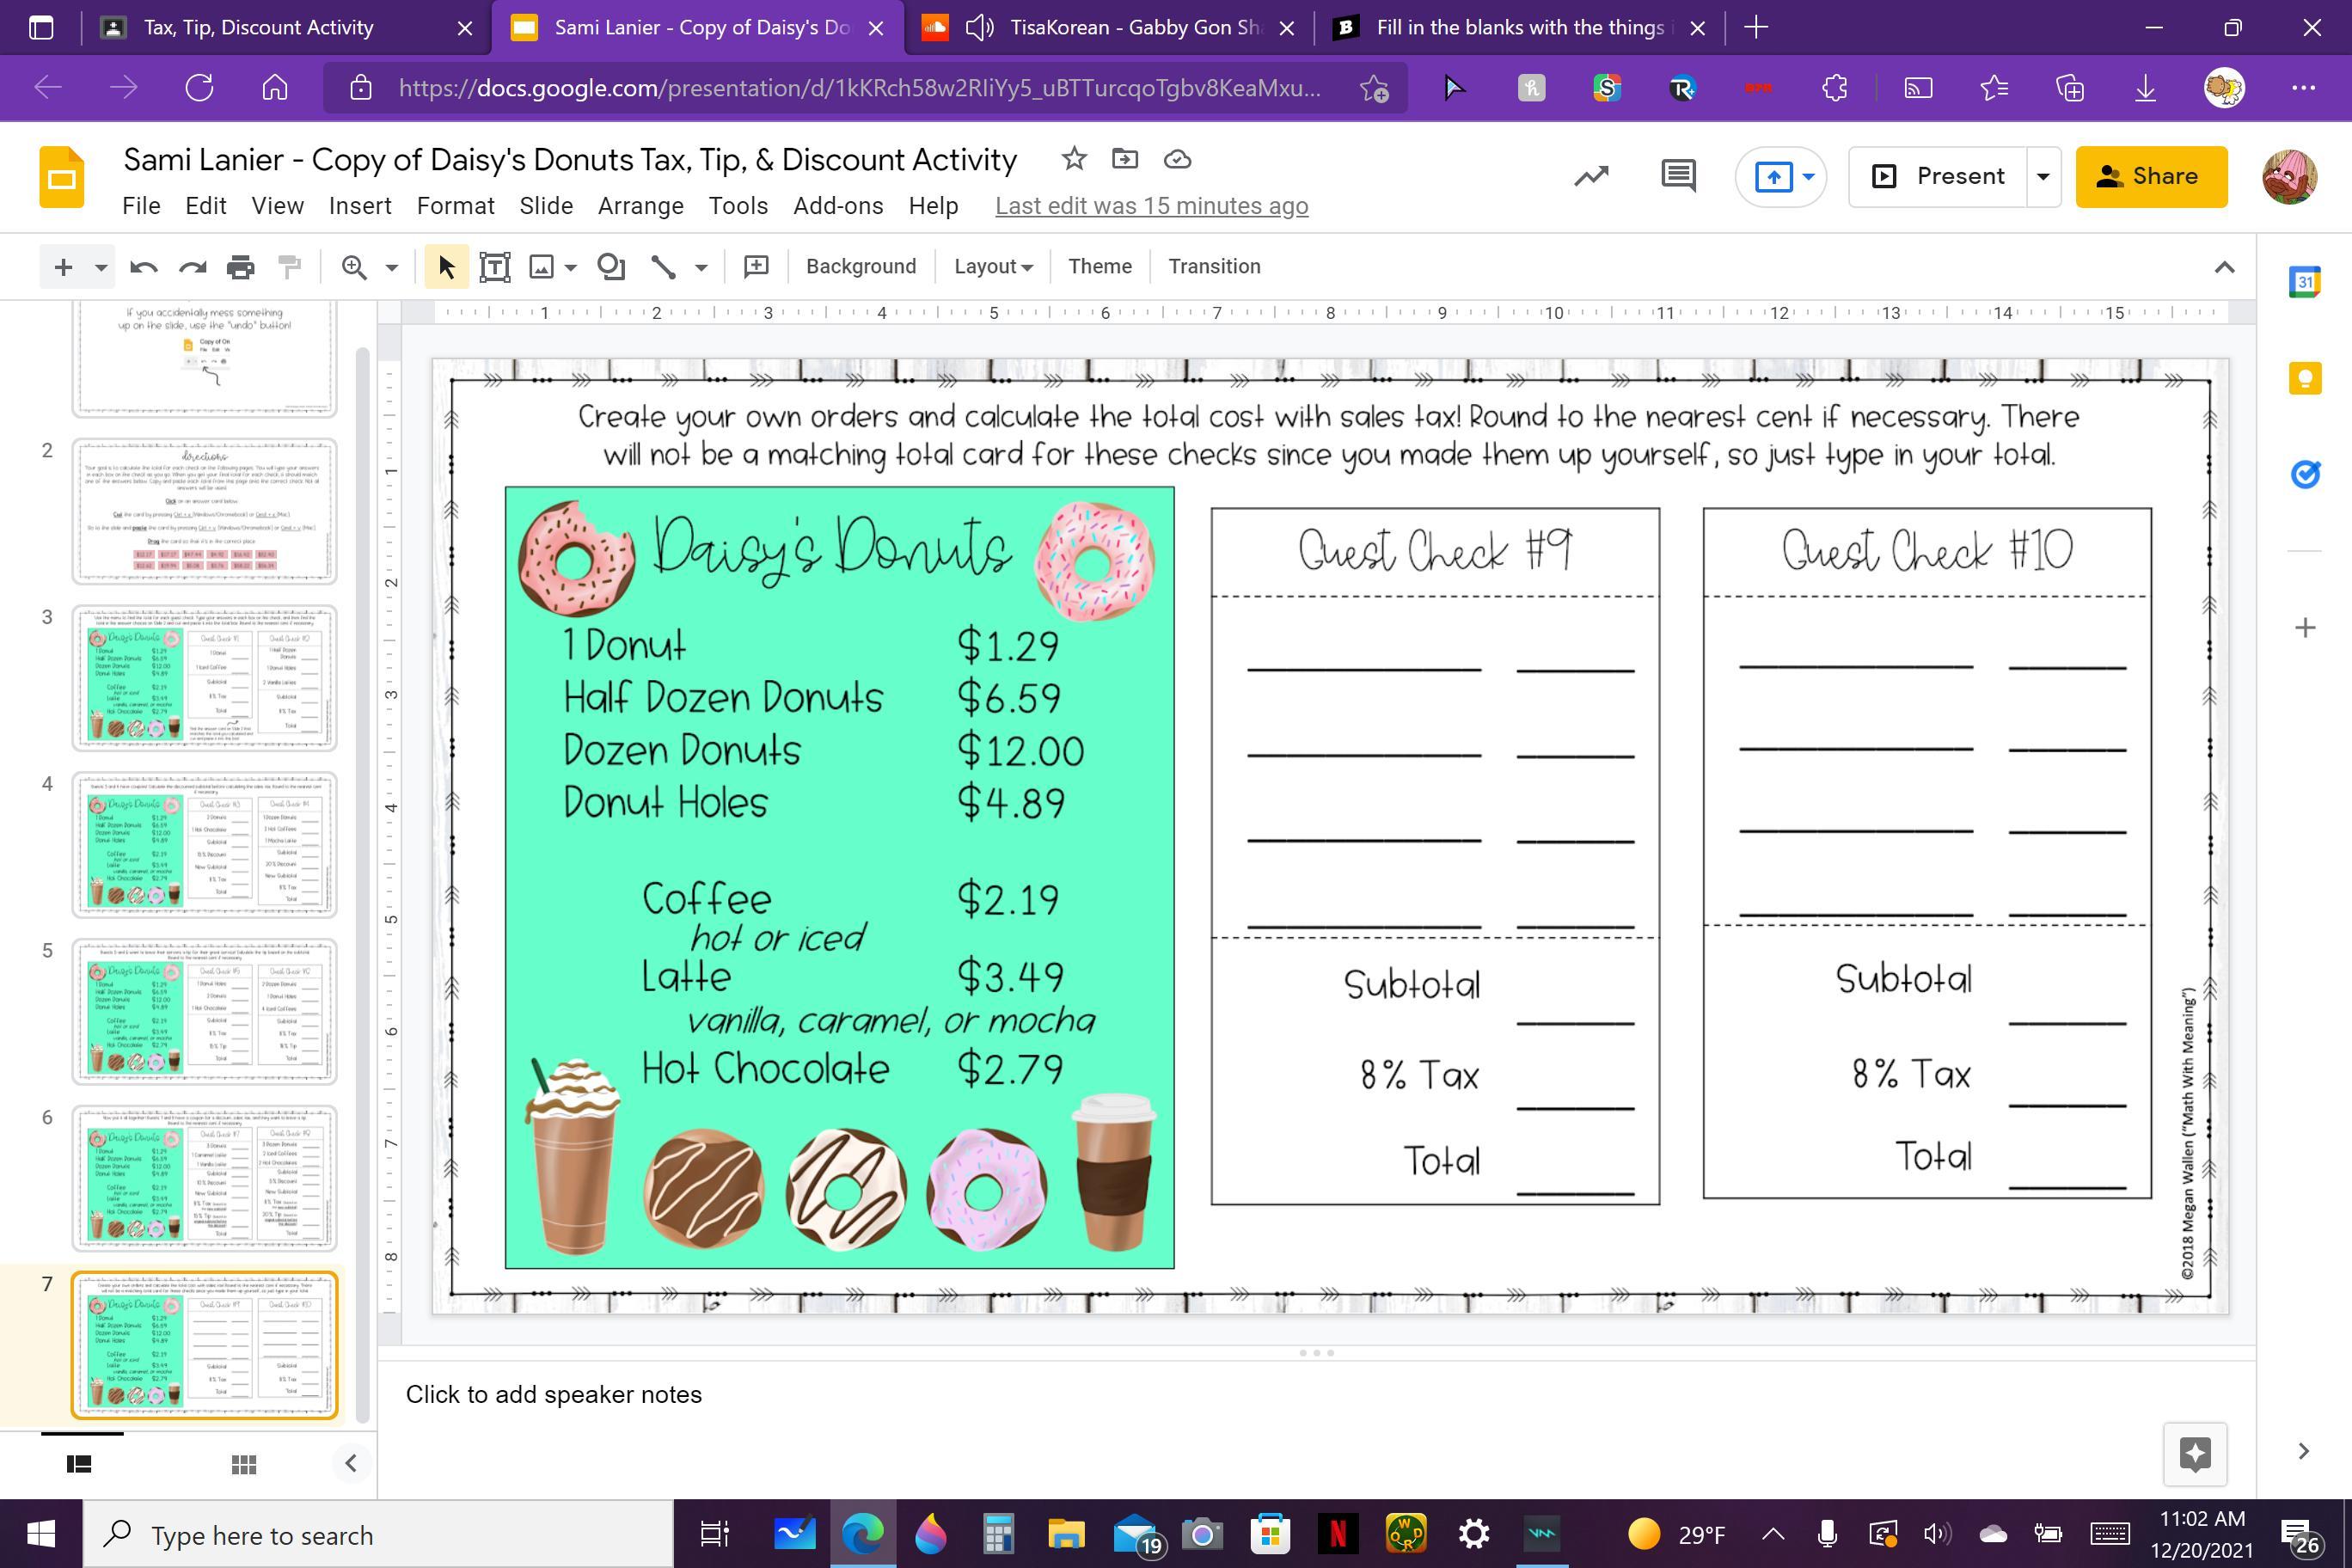This screenshot has width=2352, height=1568.
Task: Select the Text box tool
Action: click(x=494, y=267)
